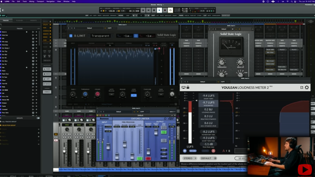Click the 10 SEC time range button
Viewport: 315px width, 177px height.
tap(241, 158)
